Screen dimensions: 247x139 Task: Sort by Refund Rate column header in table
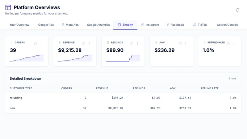point(210,88)
